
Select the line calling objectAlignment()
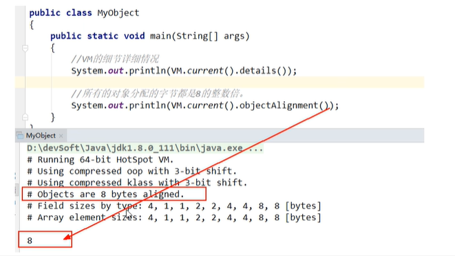pos(205,105)
